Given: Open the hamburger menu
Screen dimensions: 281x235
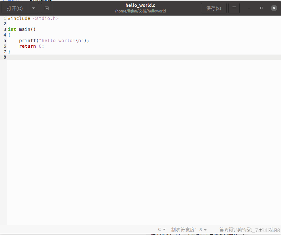Looking at the screenshot, I should (x=234, y=8).
